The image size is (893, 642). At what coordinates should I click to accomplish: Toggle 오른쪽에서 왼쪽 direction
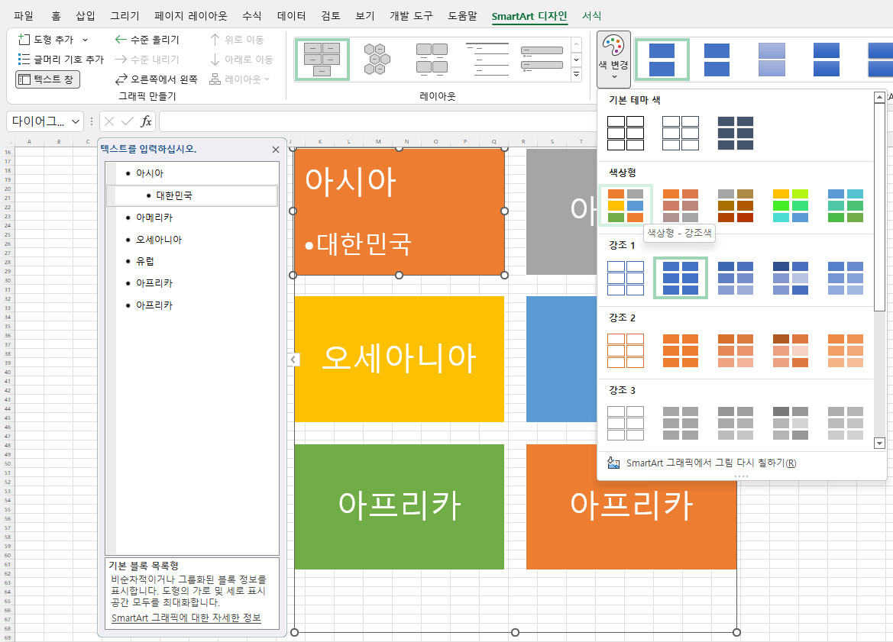(156, 79)
